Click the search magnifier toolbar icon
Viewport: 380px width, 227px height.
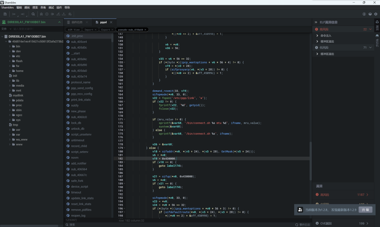pos(33,14)
